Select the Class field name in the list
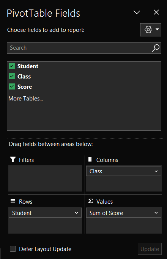 point(24,77)
